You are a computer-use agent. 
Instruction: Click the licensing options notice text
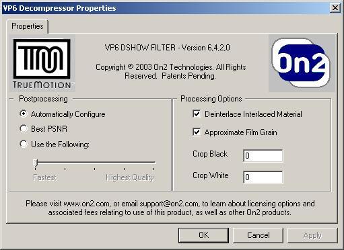(x=170, y=208)
